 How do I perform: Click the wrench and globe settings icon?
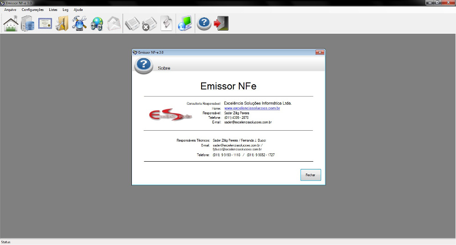79,23
